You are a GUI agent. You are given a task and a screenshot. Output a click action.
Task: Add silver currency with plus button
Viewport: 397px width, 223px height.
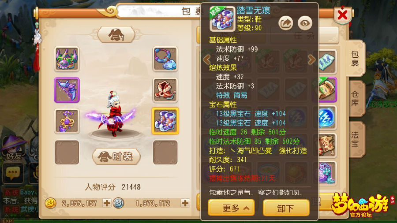(185, 203)
